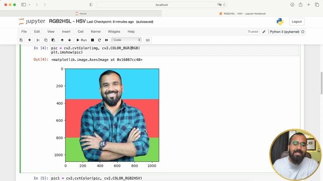The image size is (323, 181).
Task: Open sidebar options dropdown chevron
Action: point(29,5)
